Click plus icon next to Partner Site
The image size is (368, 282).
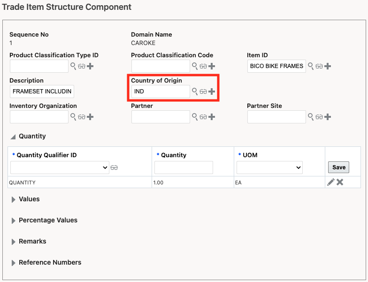[x=328, y=117]
